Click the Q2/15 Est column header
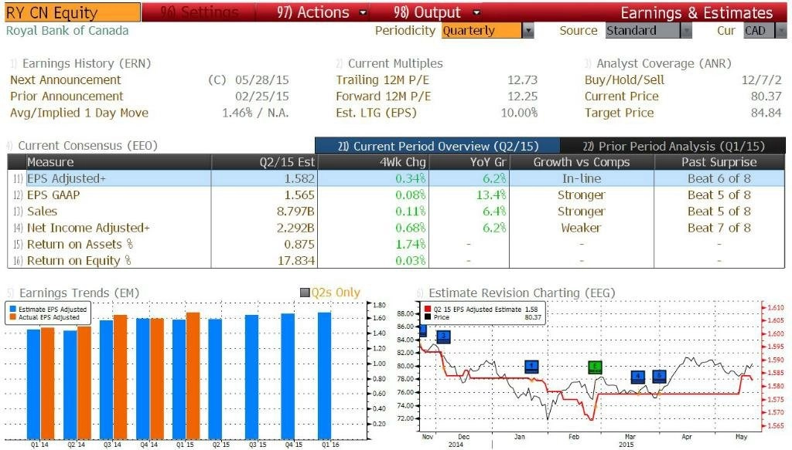The height and width of the screenshot is (450, 792). pyautogui.click(x=265, y=162)
